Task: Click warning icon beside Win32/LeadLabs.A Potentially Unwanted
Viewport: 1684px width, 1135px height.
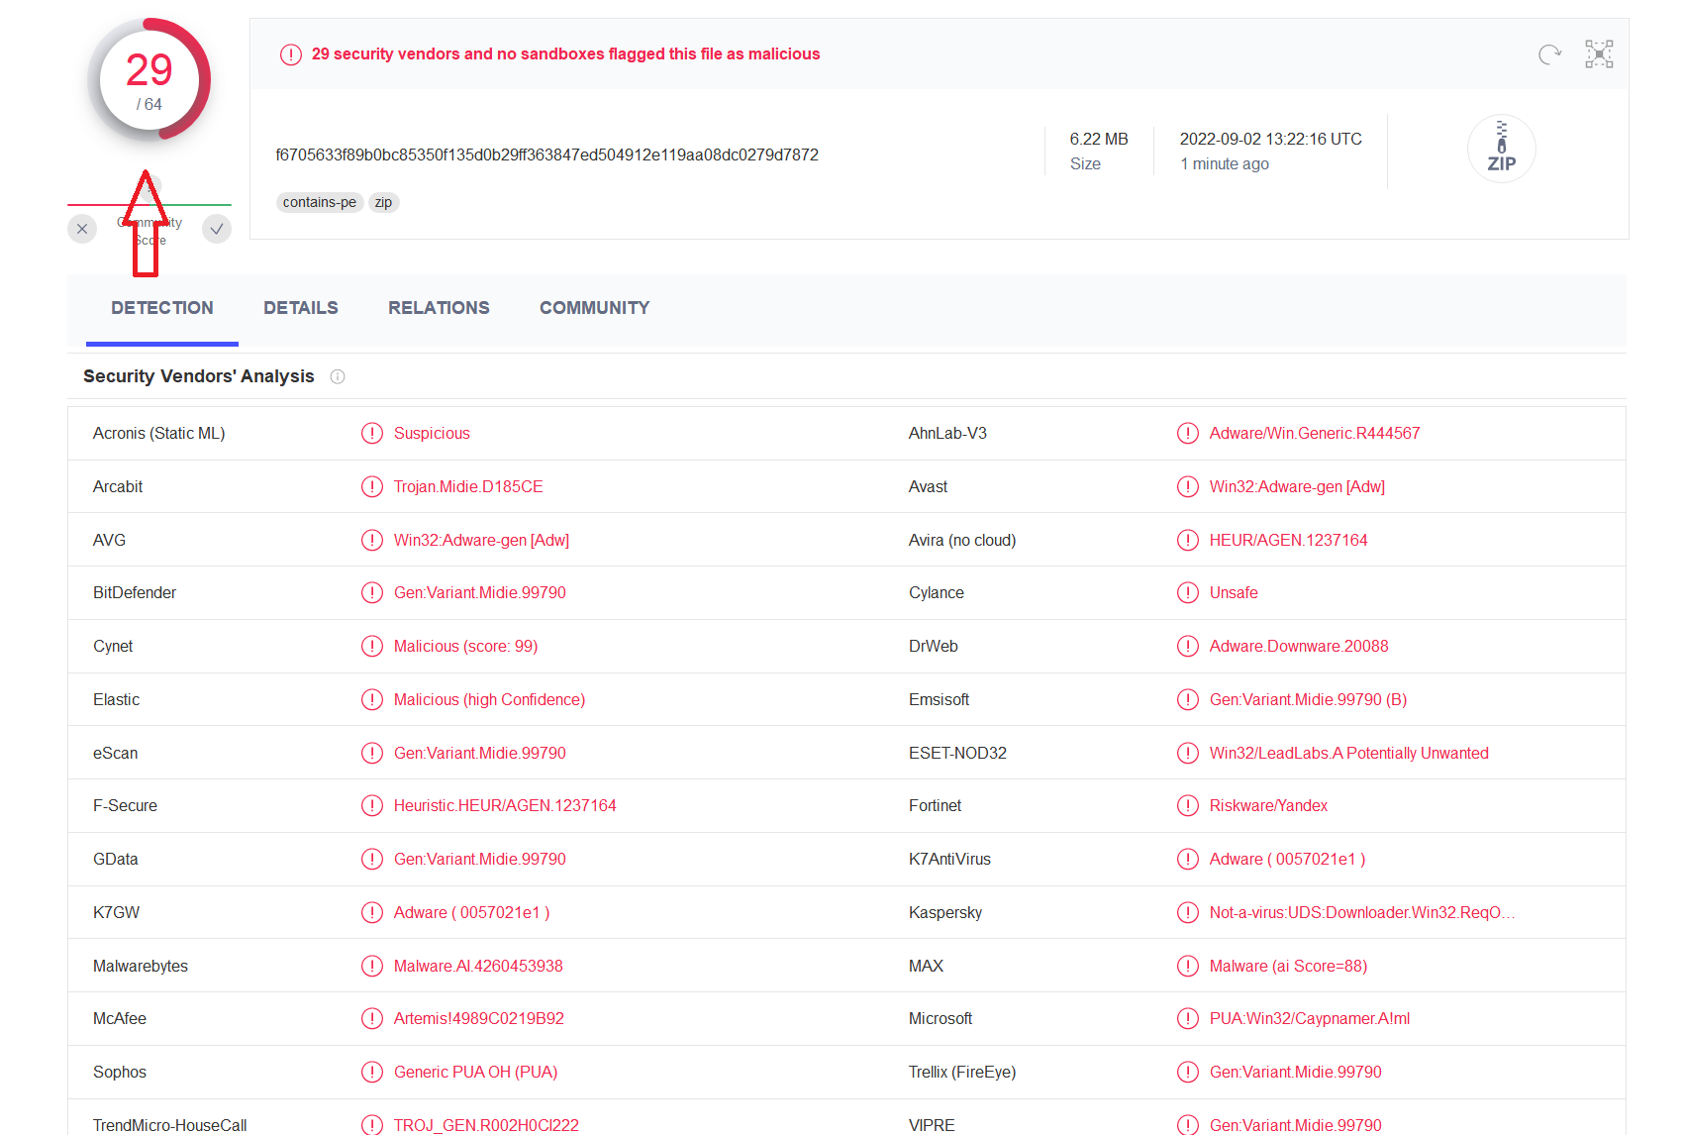Action: pyautogui.click(x=1188, y=753)
